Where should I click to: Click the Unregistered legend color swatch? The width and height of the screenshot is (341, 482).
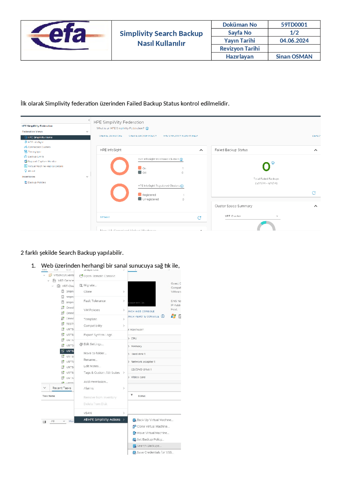click(140, 199)
